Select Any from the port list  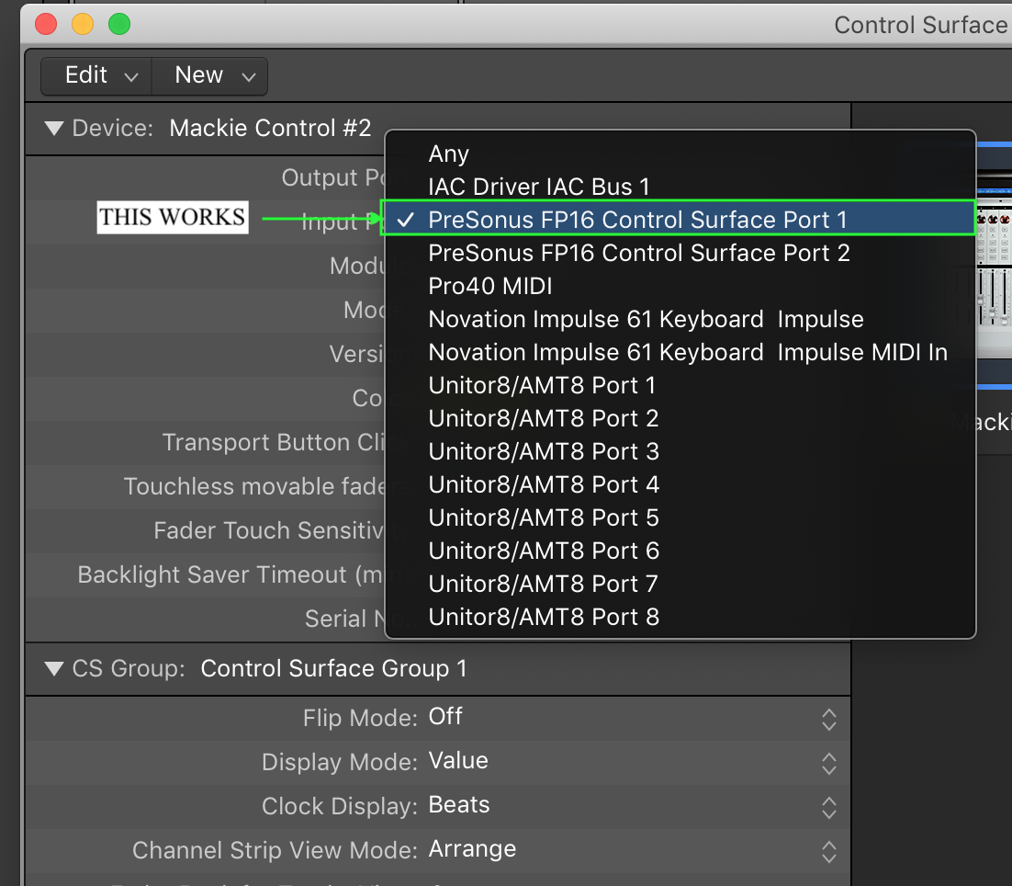pos(680,153)
